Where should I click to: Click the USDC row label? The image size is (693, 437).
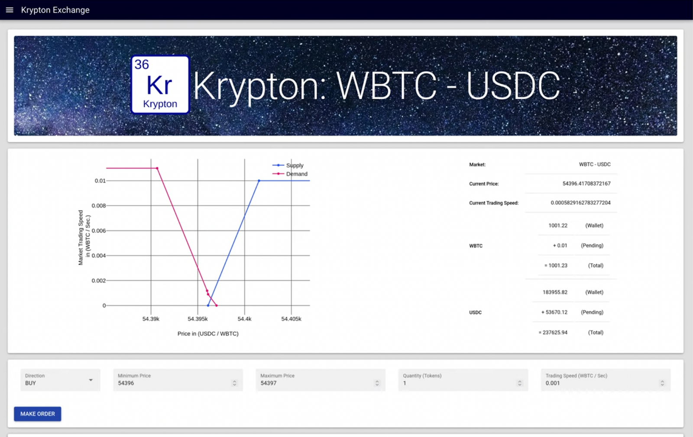pyautogui.click(x=475, y=313)
